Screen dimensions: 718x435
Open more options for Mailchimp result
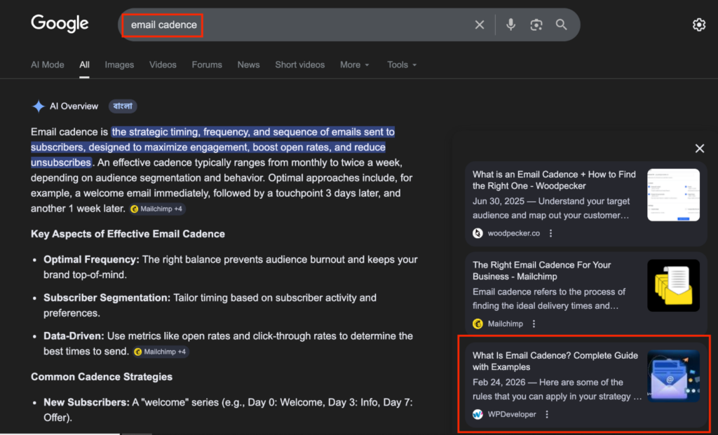[x=534, y=324]
